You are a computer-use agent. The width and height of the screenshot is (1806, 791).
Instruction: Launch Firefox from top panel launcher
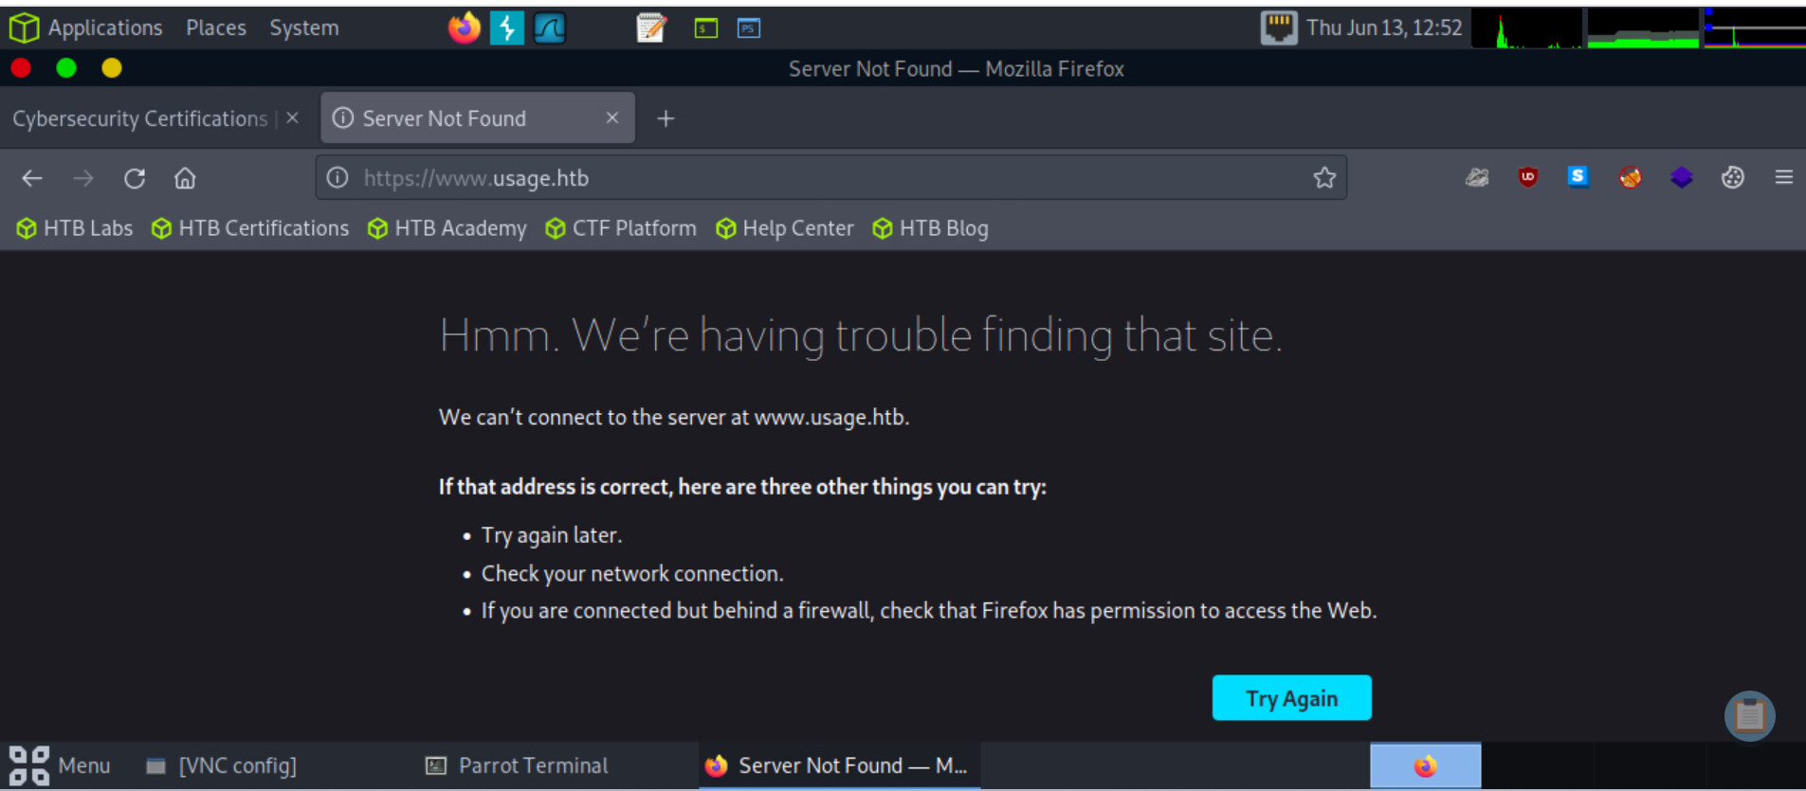pos(464,28)
